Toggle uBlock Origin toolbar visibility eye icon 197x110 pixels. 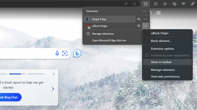[139, 26]
